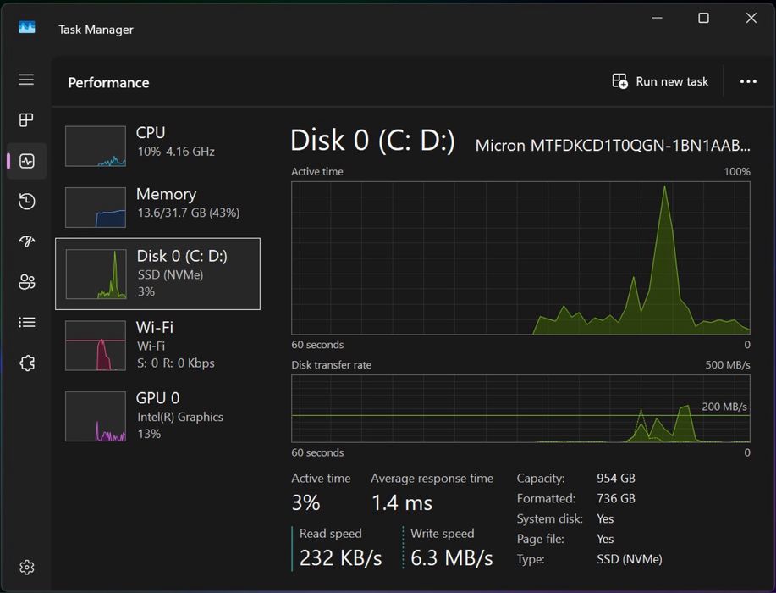The image size is (776, 593).
Task: Maximize the Task Manager window
Action: click(703, 19)
